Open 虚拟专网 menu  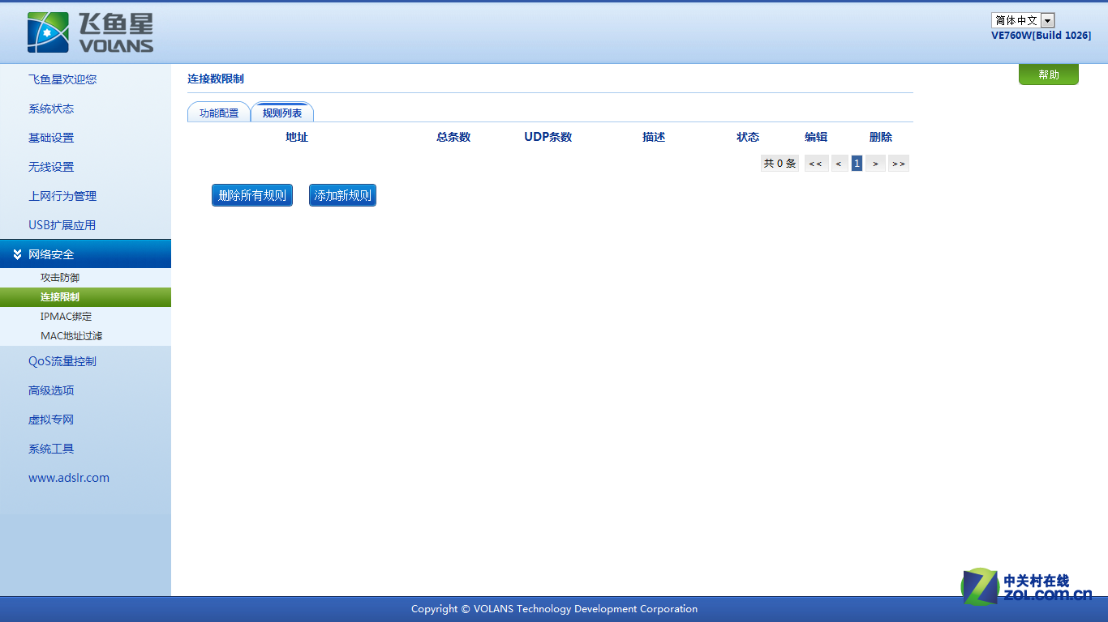click(51, 420)
